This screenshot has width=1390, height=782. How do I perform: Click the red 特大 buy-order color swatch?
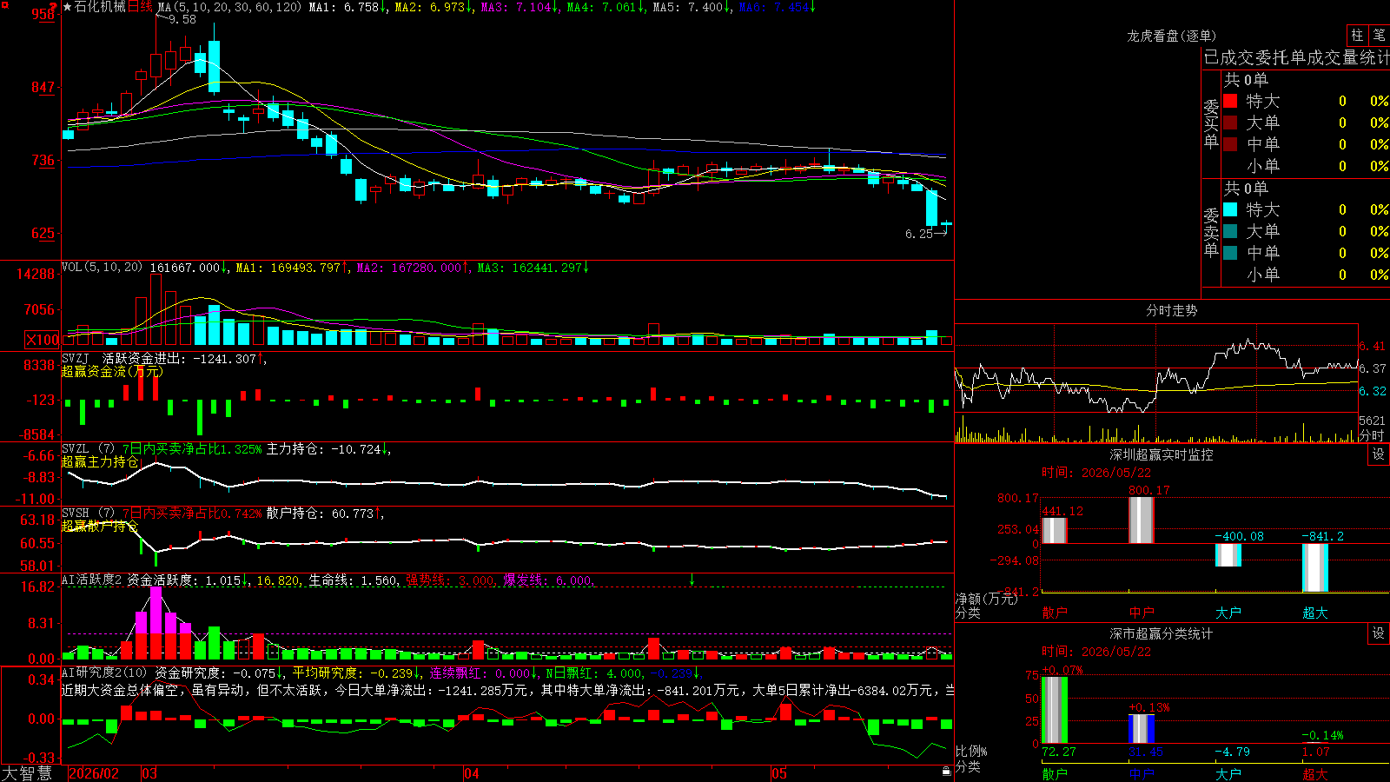click(x=1230, y=101)
